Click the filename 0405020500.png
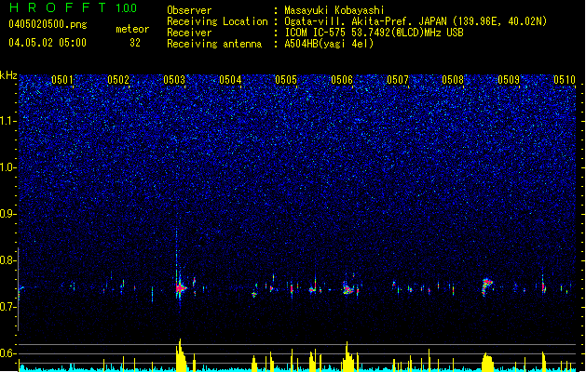This screenshot has height=372, width=586. 48,25
